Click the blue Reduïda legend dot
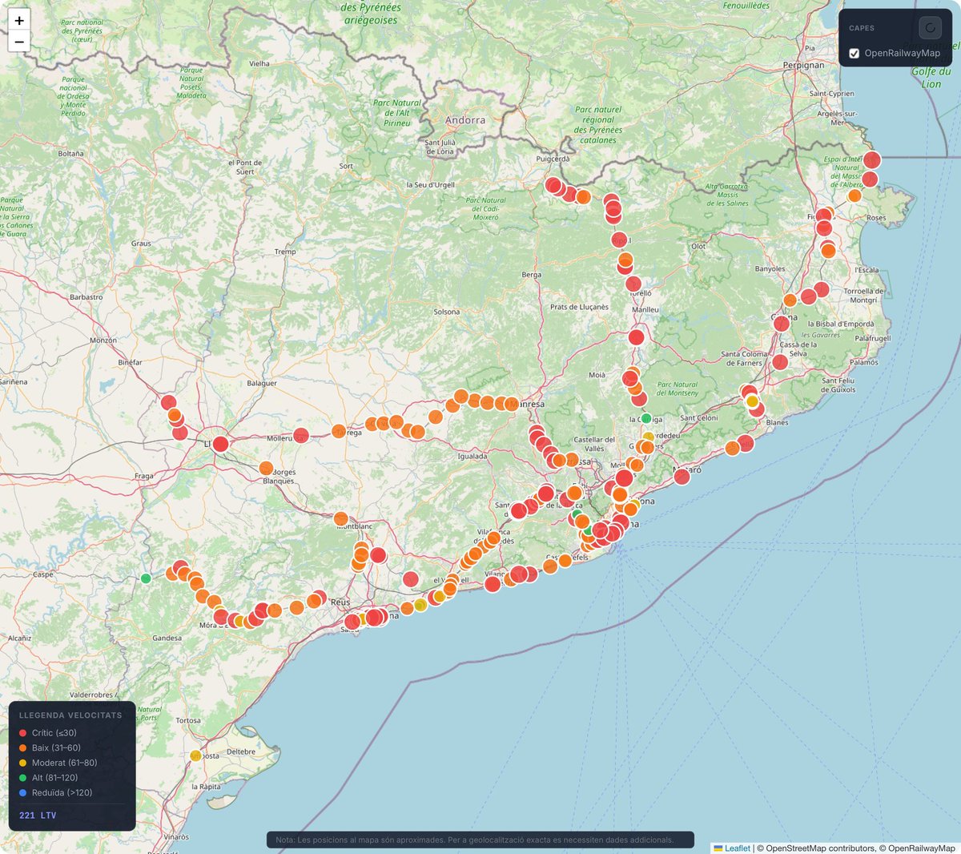961x854 pixels. 23,793
